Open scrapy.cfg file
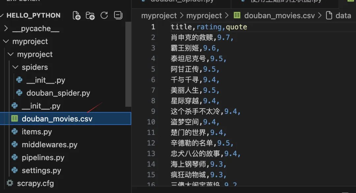 pyautogui.click(x=35, y=183)
